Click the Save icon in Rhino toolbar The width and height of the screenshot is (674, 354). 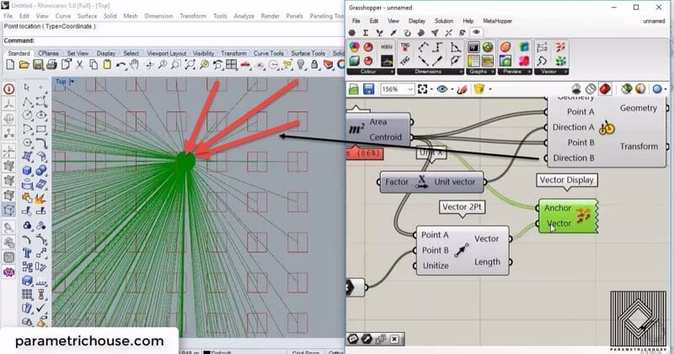click(x=37, y=65)
